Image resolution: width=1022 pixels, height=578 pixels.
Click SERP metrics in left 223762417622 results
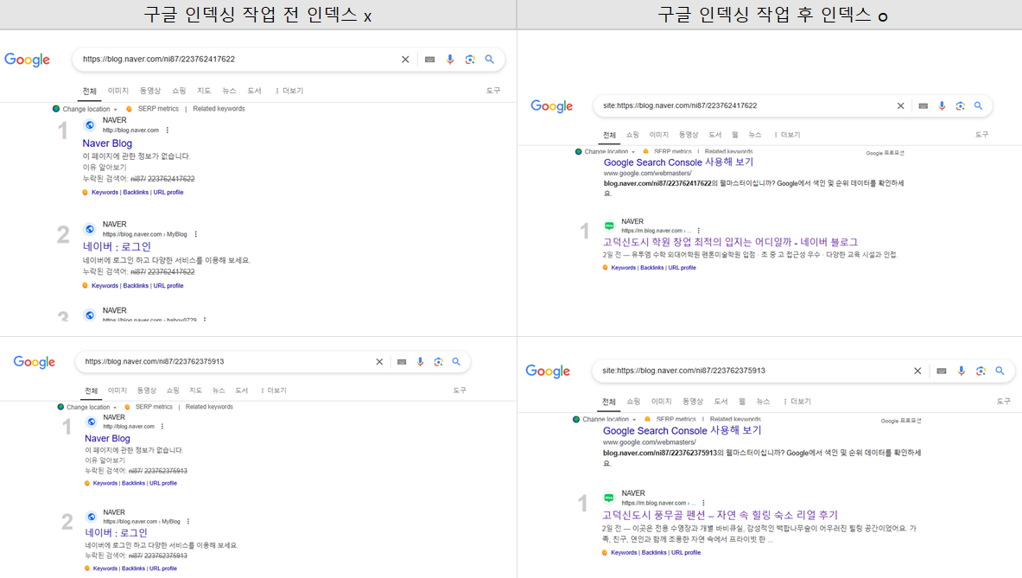tap(158, 109)
